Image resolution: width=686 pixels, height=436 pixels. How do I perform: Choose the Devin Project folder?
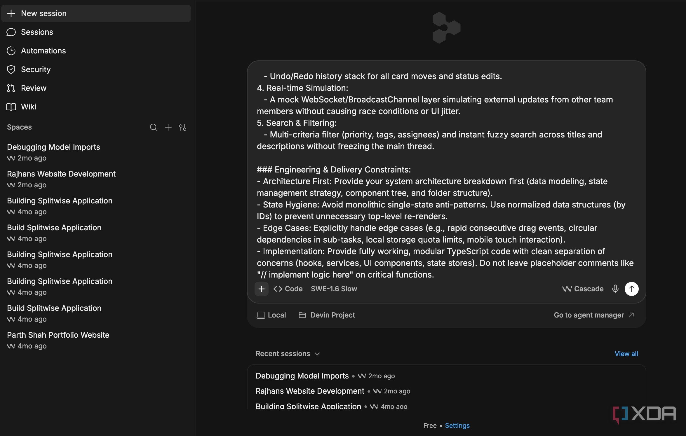[327, 315]
